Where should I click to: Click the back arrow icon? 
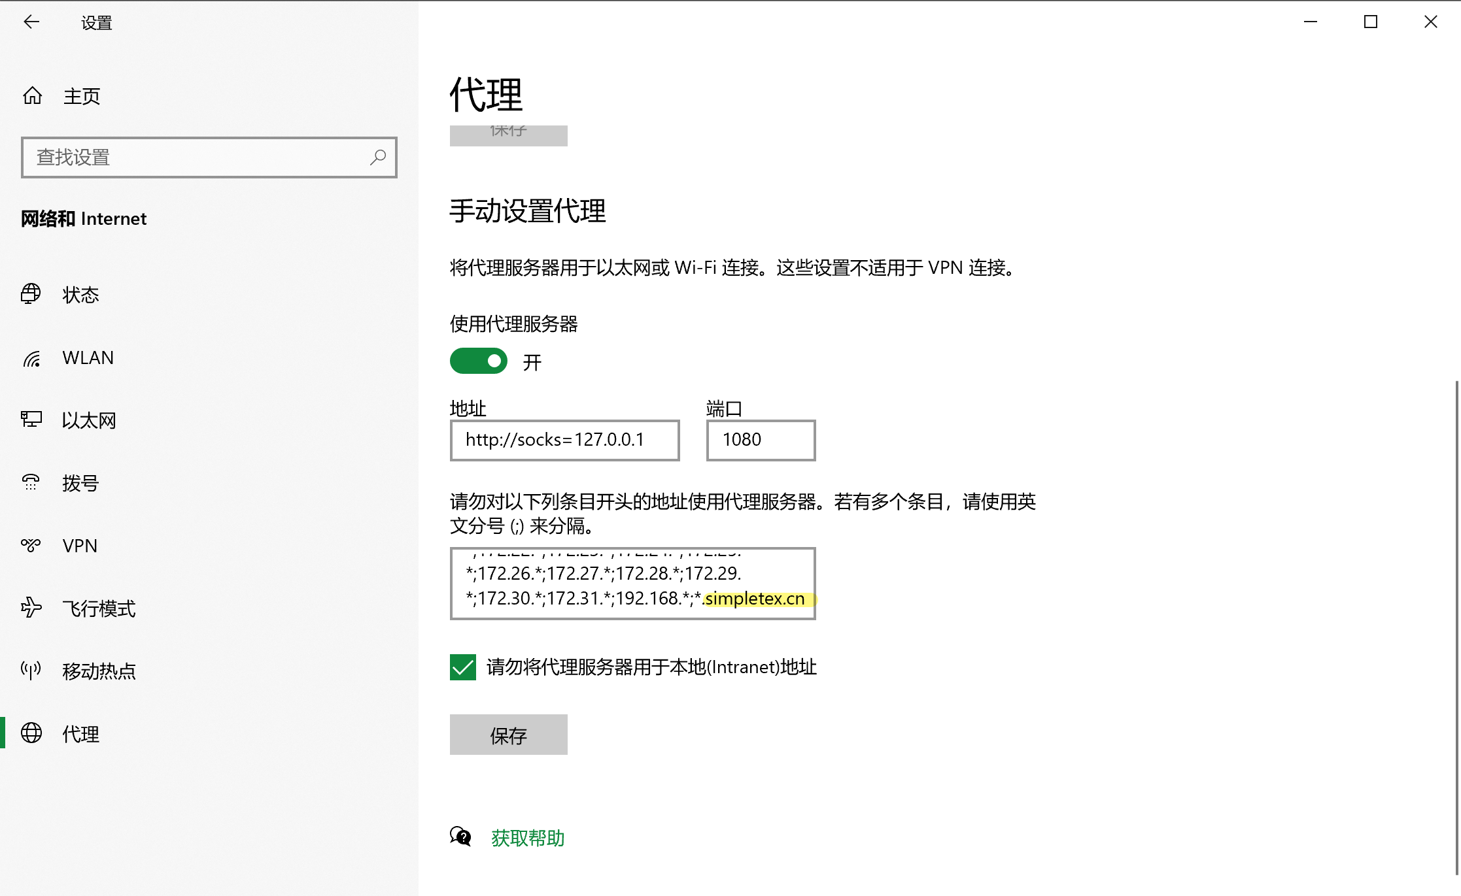[x=31, y=22]
